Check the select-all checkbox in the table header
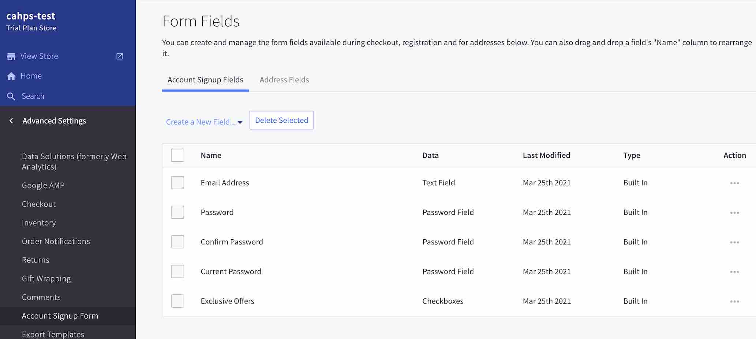 coord(177,155)
